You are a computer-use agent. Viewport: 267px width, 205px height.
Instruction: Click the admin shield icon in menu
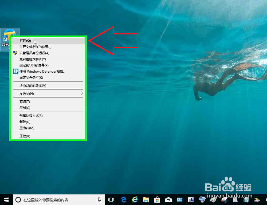point(15,53)
